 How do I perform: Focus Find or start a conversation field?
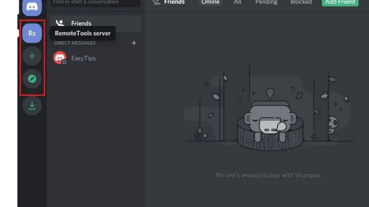pos(96,3)
